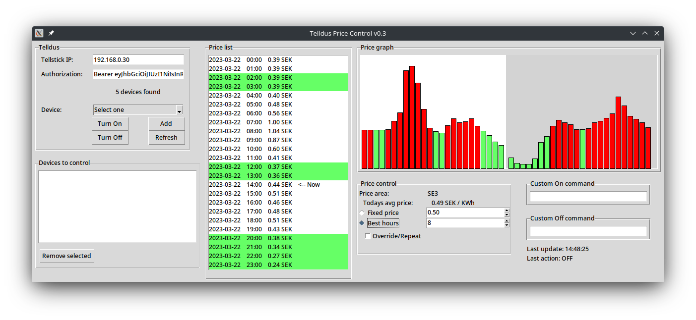Viewport: 696px width, 320px height.
Task: Click the Remove selected button
Action: click(67, 256)
